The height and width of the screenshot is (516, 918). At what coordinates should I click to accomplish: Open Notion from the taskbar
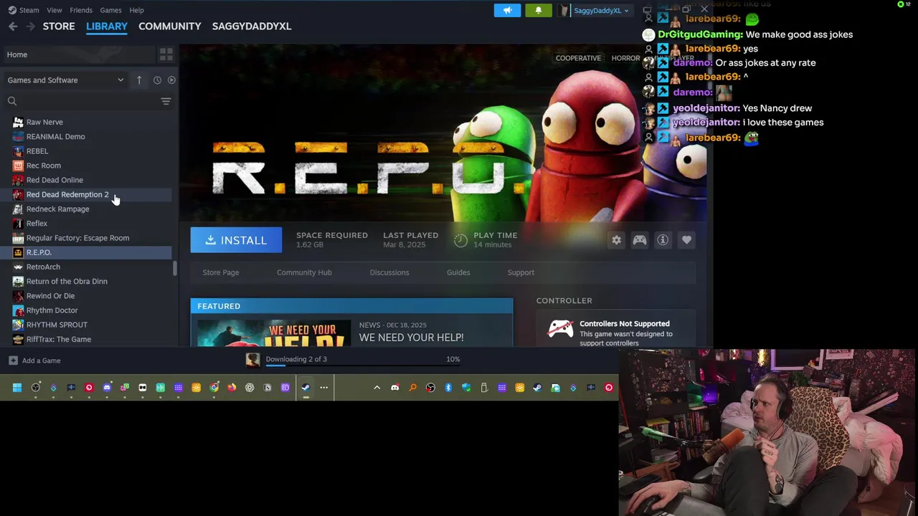tap(268, 388)
